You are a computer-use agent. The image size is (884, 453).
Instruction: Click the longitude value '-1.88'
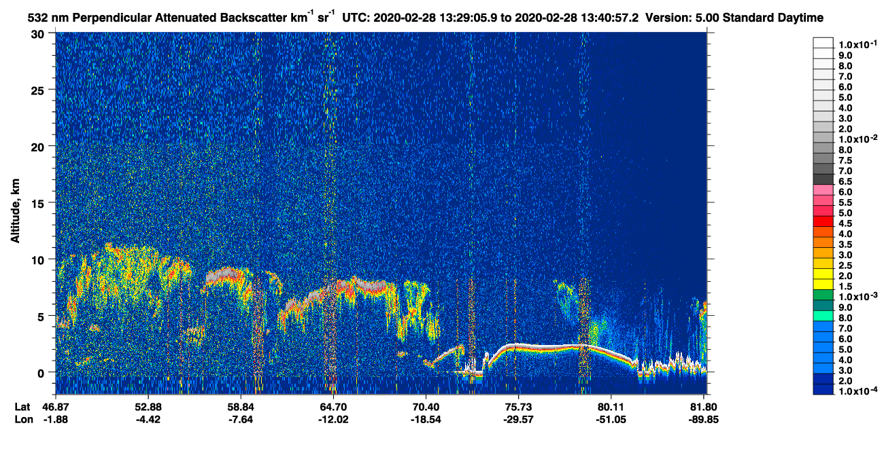56,419
